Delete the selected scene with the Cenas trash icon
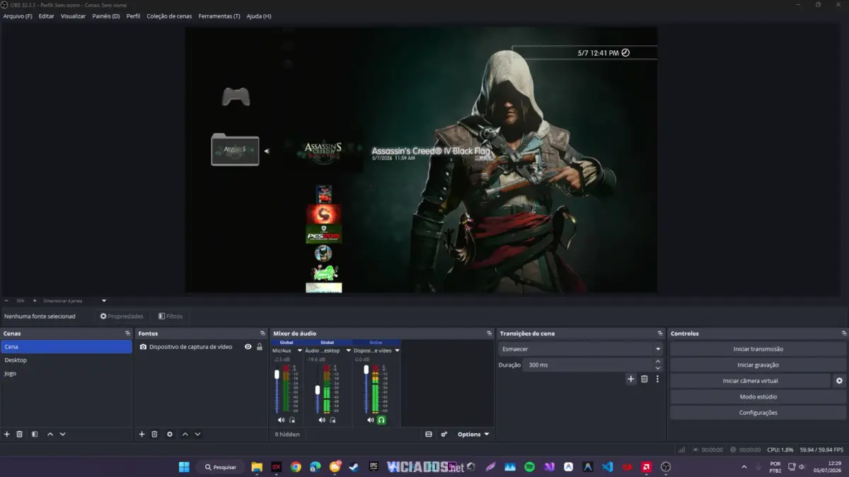Image resolution: width=849 pixels, height=477 pixels. [x=20, y=434]
